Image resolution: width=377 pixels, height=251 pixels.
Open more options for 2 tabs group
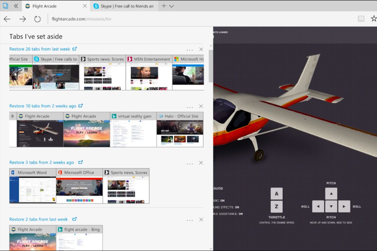pos(190,220)
